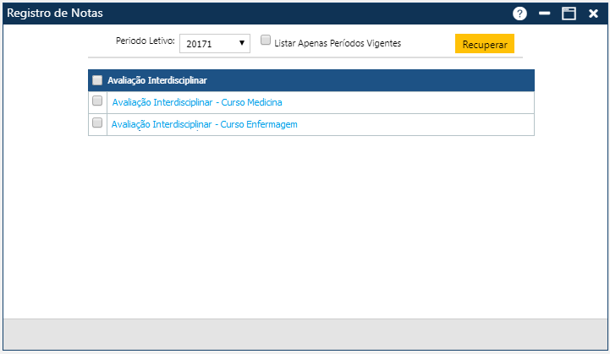
Task: Enable Listar Apenas Períodos Vigentes checkbox
Action: (266, 41)
